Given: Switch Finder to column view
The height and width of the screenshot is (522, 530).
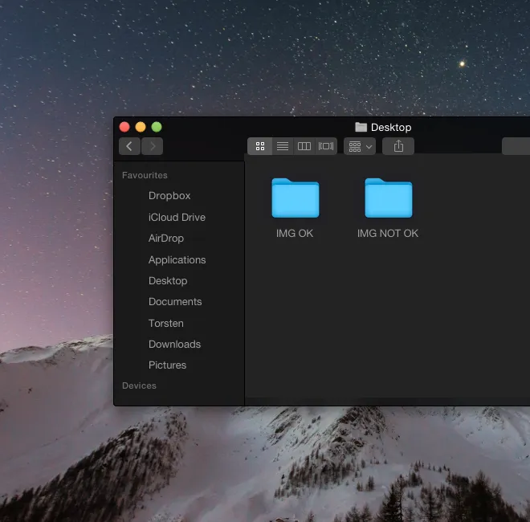Looking at the screenshot, I should (x=304, y=146).
